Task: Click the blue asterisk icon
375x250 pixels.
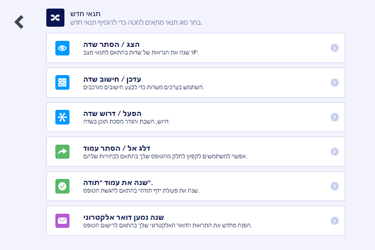Action: (62, 117)
